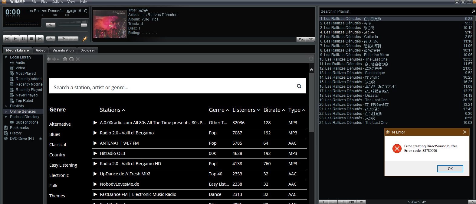476x204 pixels.
Task: Toggle Repeat mode button
Action: (x=73, y=39)
